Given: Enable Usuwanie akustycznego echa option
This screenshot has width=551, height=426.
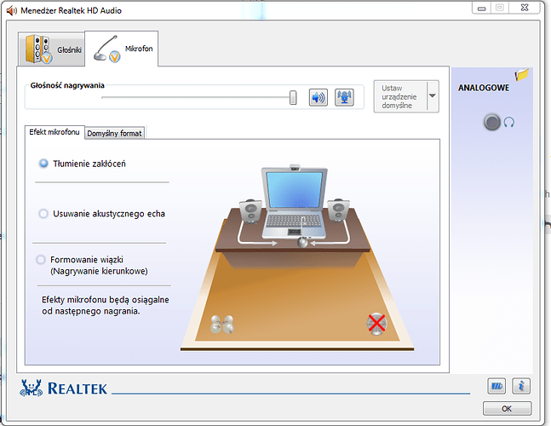Looking at the screenshot, I should click(x=43, y=214).
